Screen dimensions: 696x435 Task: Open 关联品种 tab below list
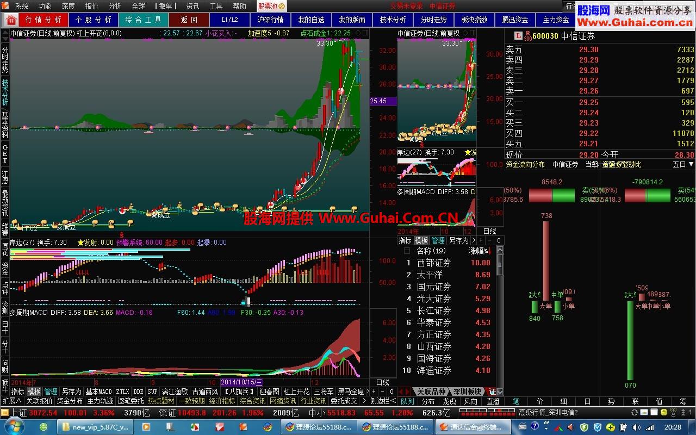(431, 391)
